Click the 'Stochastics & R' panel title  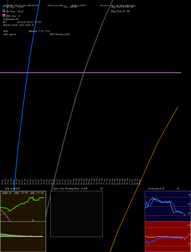156,189
